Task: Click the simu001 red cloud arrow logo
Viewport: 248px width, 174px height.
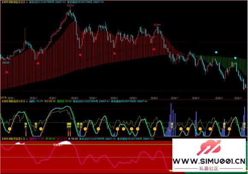Action: click(x=209, y=147)
